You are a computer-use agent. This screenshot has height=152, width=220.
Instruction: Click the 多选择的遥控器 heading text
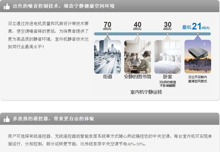[x=53, y=119]
